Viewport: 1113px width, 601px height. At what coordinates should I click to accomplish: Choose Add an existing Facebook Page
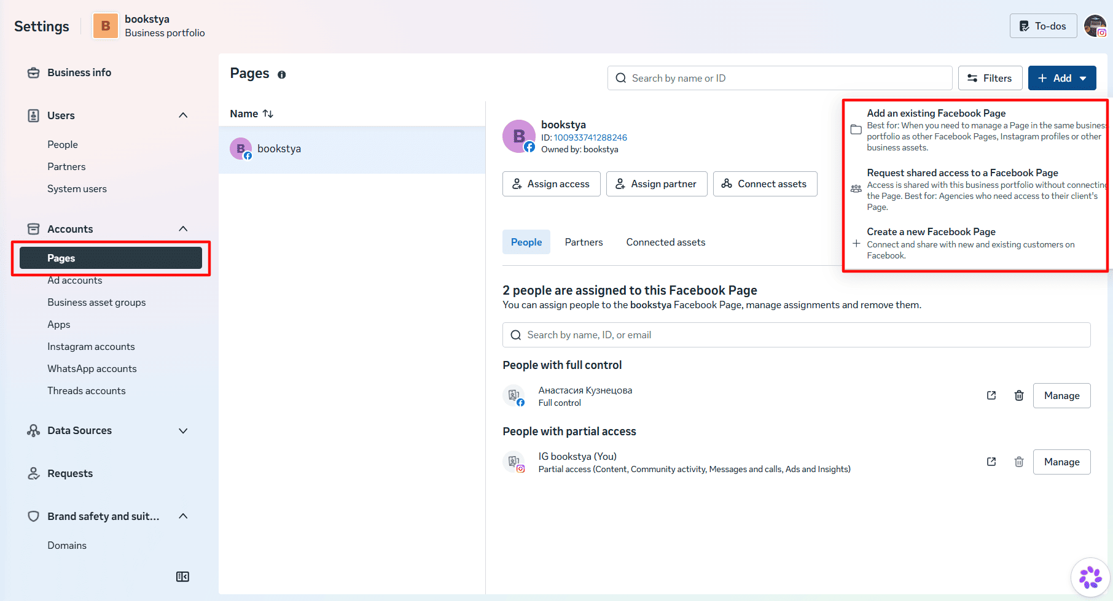tap(977, 130)
